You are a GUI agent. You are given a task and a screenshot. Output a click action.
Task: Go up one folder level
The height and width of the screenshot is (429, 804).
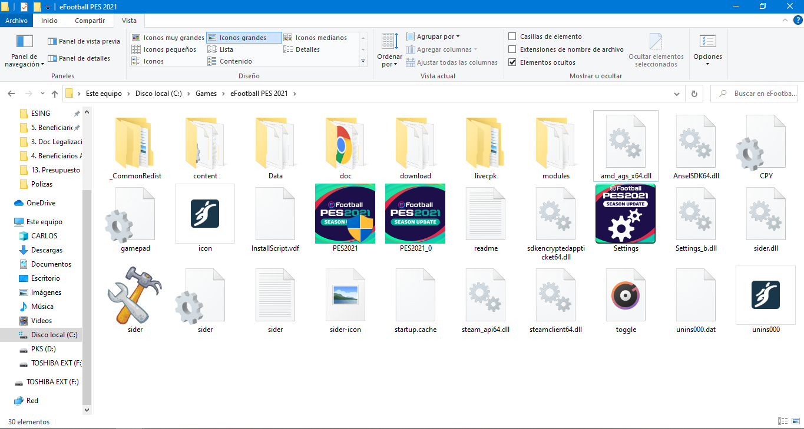click(x=55, y=94)
